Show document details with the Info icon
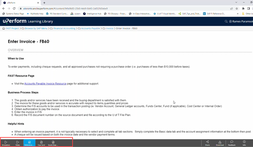 (244, 143)
